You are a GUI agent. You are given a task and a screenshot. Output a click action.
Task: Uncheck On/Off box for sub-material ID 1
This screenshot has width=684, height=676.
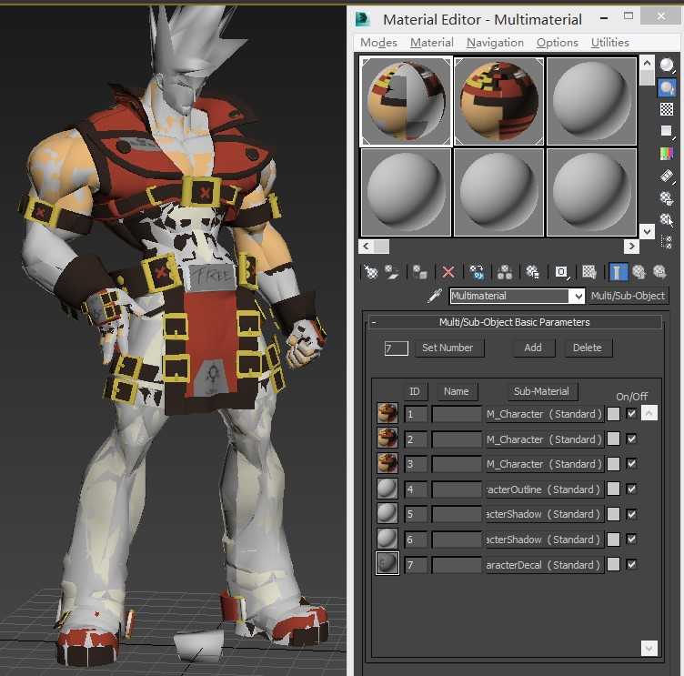pos(631,413)
